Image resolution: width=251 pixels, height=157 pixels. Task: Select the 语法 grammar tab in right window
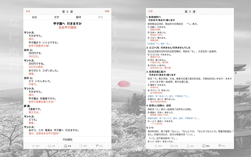(206, 146)
